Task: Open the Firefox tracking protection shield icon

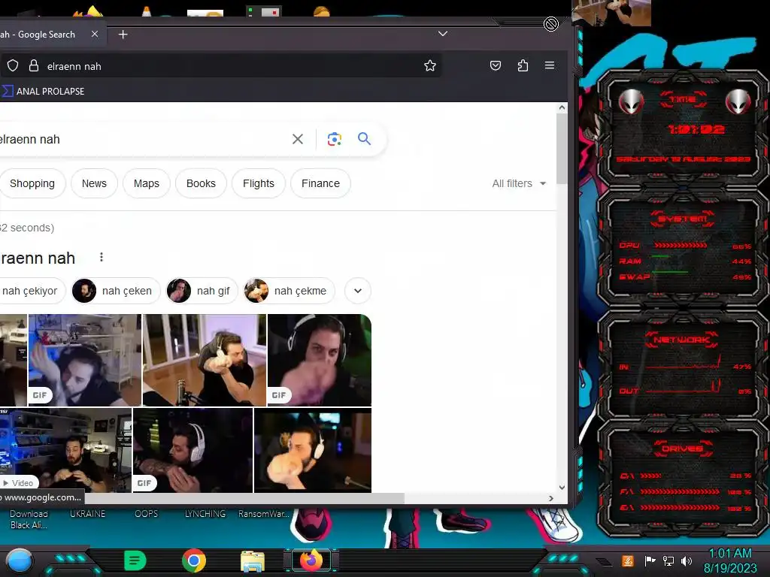Action: point(13,66)
